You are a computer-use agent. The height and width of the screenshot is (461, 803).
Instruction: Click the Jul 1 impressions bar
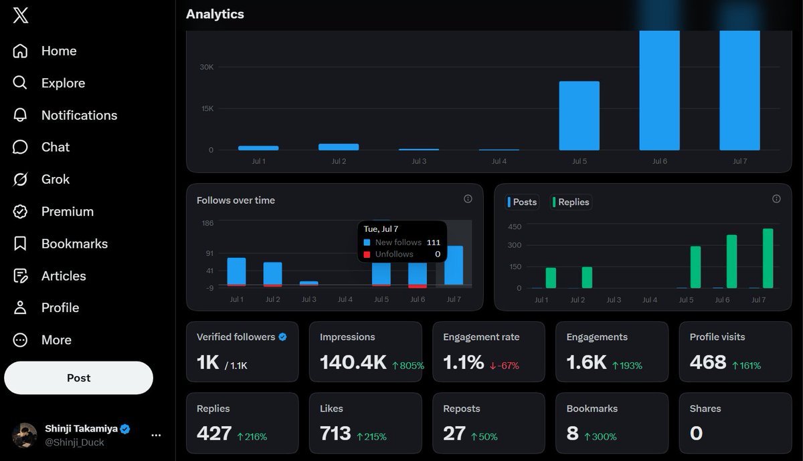(258, 148)
